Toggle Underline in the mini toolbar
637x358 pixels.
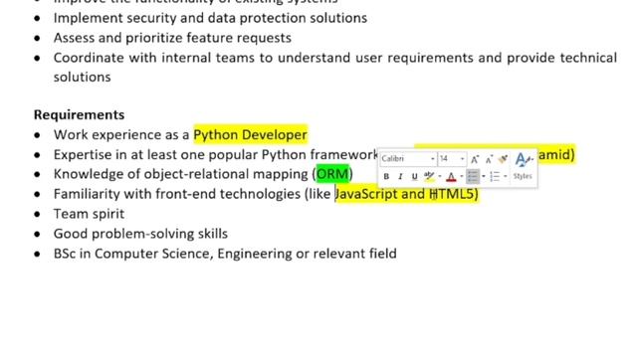pos(414,177)
